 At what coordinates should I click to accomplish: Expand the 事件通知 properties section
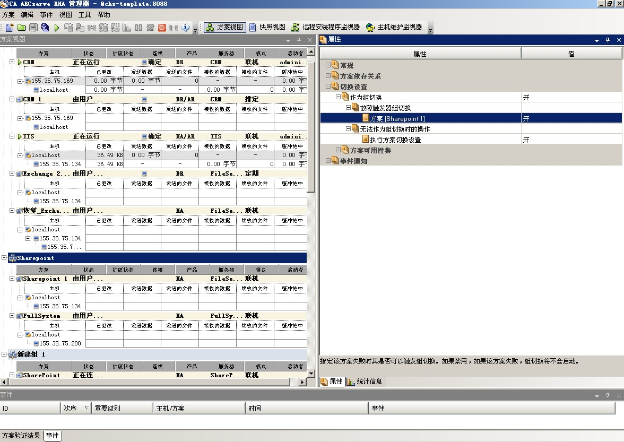[x=328, y=161]
